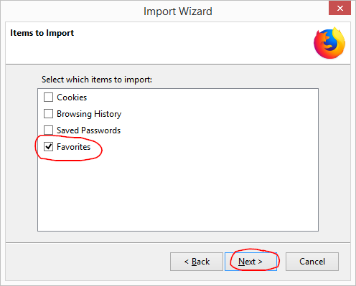356x286 pixels.
Task: Check the Saved Passwords box
Action: click(x=48, y=130)
